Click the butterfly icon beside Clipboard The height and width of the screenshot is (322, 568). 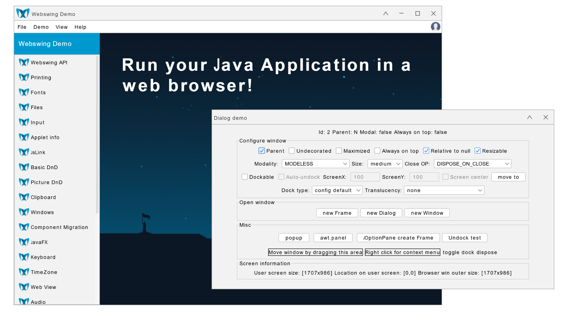(x=24, y=197)
